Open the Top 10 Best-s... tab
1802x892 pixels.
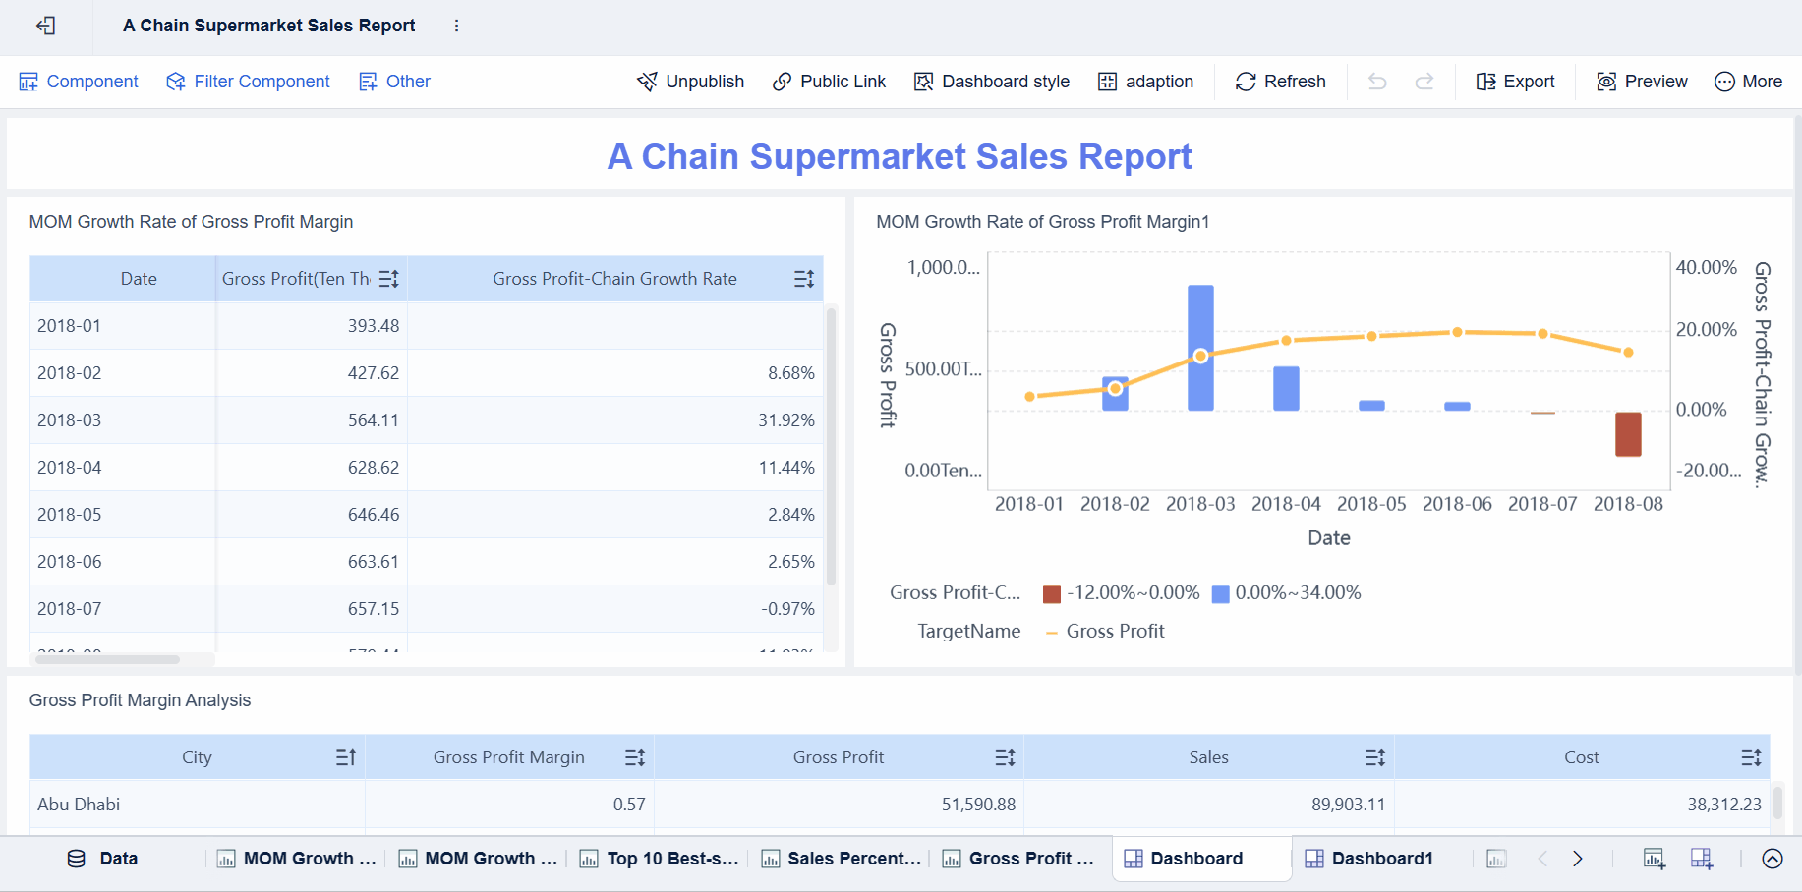click(x=660, y=859)
